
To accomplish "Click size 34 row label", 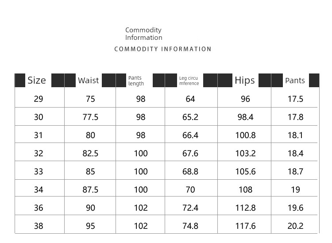I will (39, 189).
